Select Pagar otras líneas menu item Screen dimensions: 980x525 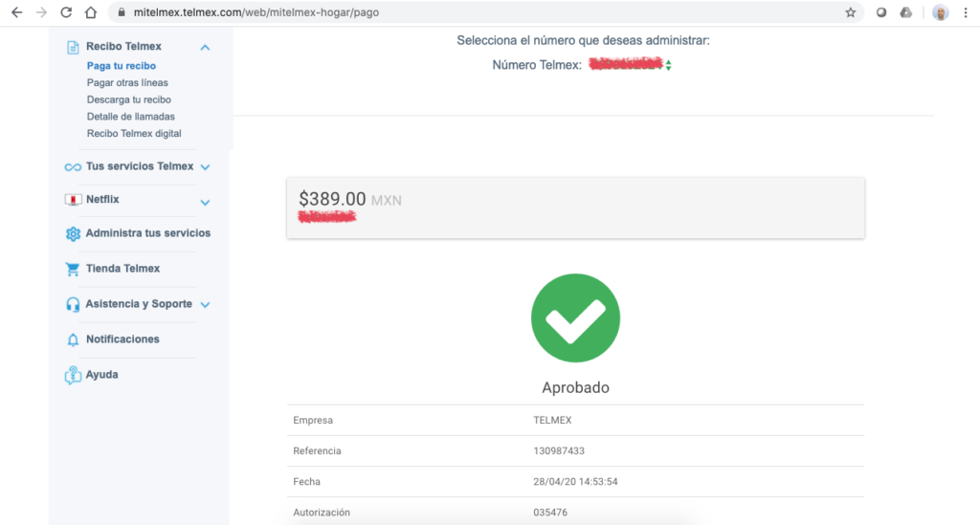pos(127,82)
